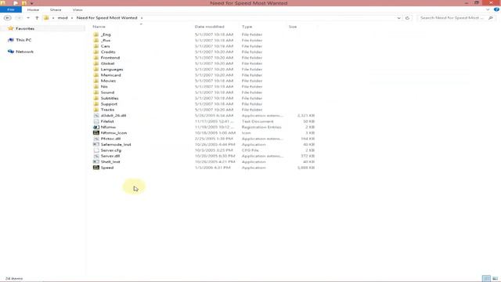Select the Credits folder icon
This screenshot has width=501, height=282.
(x=96, y=52)
